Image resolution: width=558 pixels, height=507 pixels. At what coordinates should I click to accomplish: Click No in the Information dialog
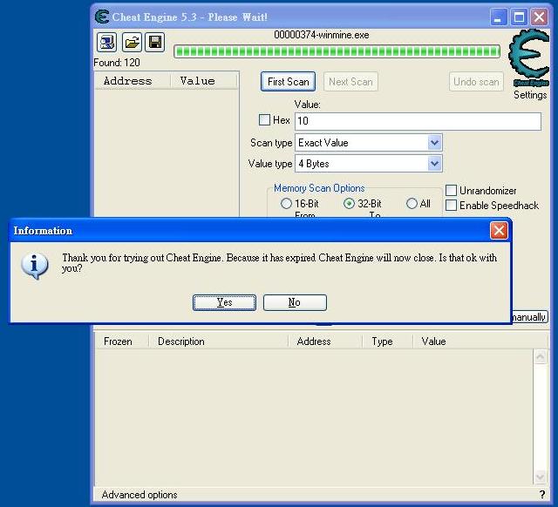click(x=295, y=302)
